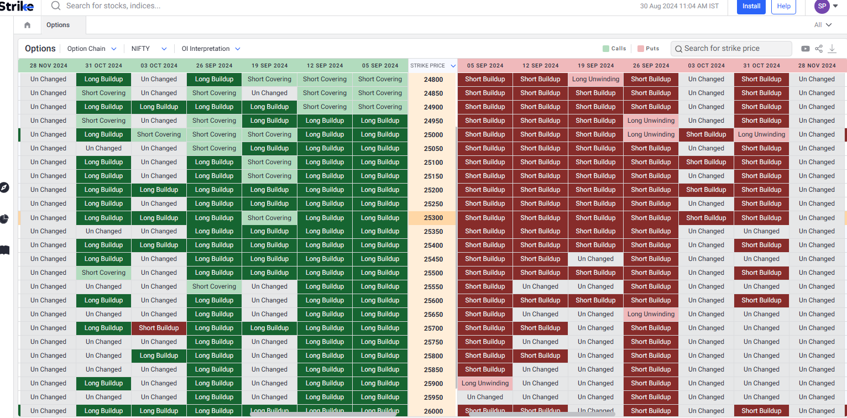Open the home tab icon
The height and width of the screenshot is (418, 847).
(28, 25)
